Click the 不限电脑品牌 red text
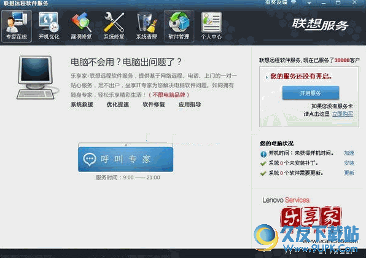 click(169, 95)
